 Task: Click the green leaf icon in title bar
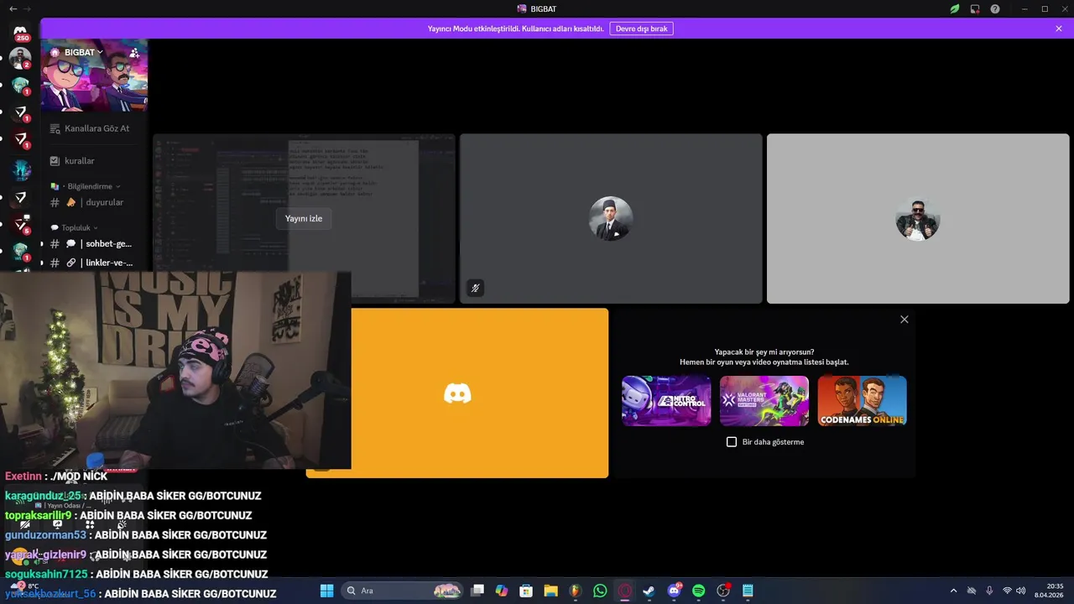click(955, 8)
